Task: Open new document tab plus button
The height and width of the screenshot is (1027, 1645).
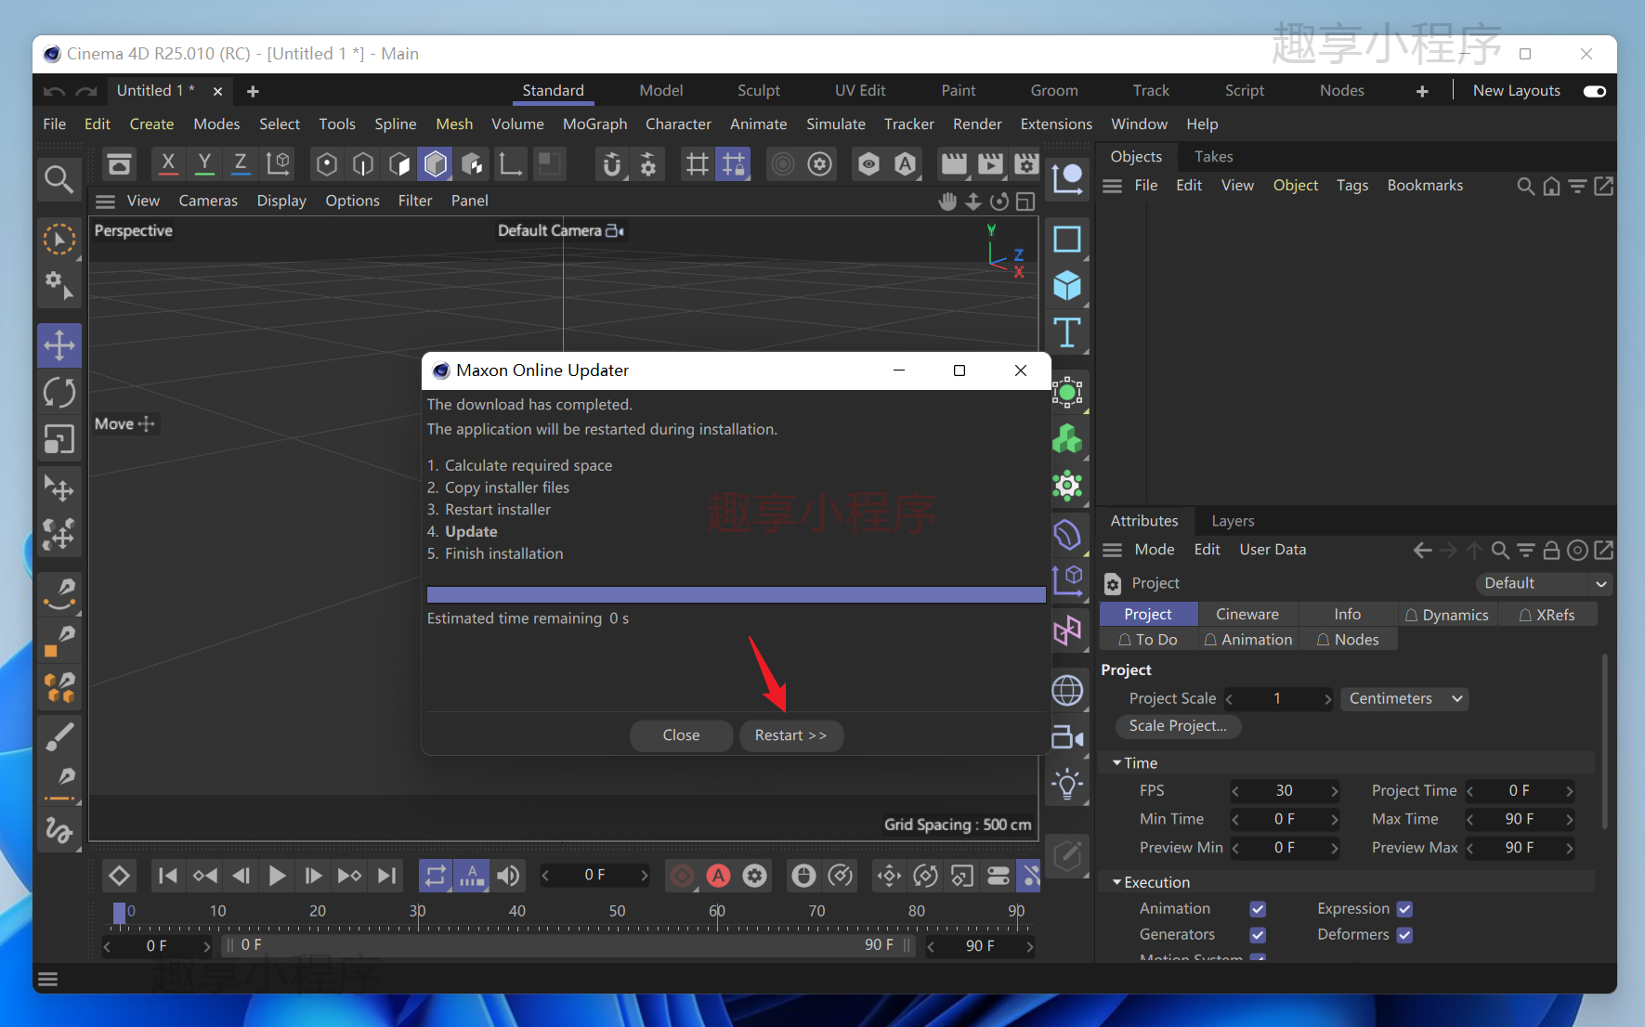Action: pos(253,91)
